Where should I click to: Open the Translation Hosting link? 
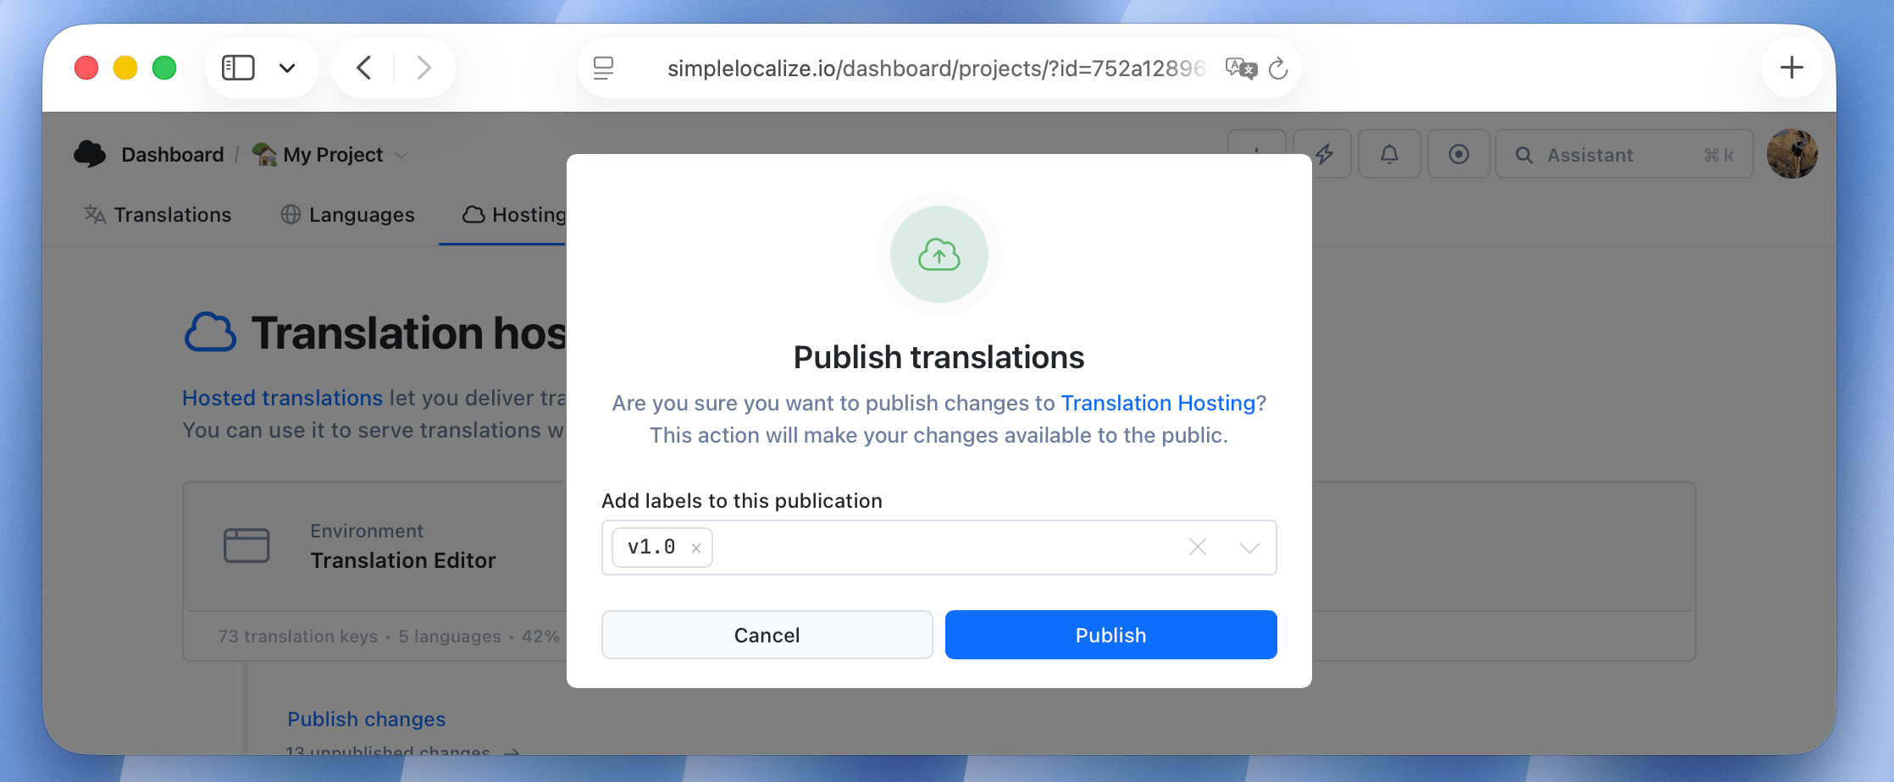[1160, 403]
